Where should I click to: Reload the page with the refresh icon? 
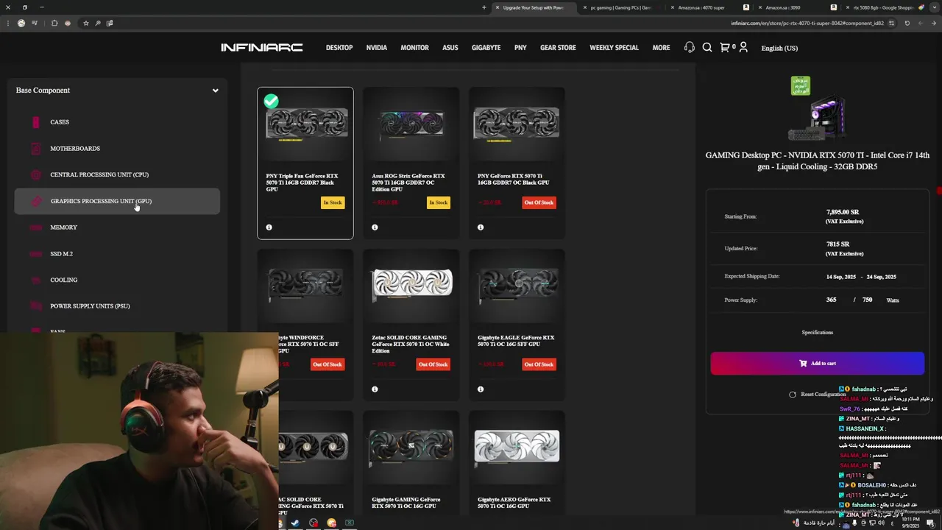tap(907, 23)
